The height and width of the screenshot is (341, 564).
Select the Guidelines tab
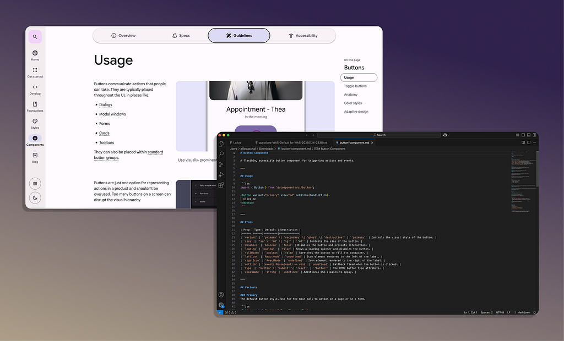[x=239, y=36]
